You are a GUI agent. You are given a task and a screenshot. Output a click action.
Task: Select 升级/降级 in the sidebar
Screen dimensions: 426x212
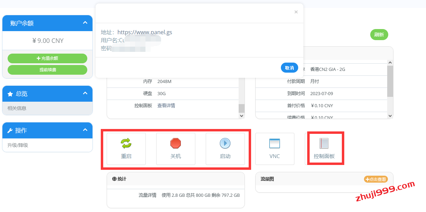[x=18, y=145]
